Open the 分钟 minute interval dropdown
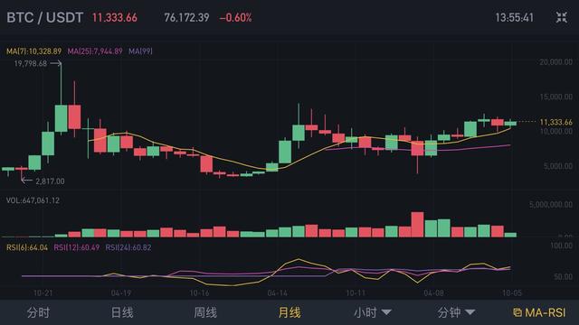579x325 pixels. click(456, 313)
